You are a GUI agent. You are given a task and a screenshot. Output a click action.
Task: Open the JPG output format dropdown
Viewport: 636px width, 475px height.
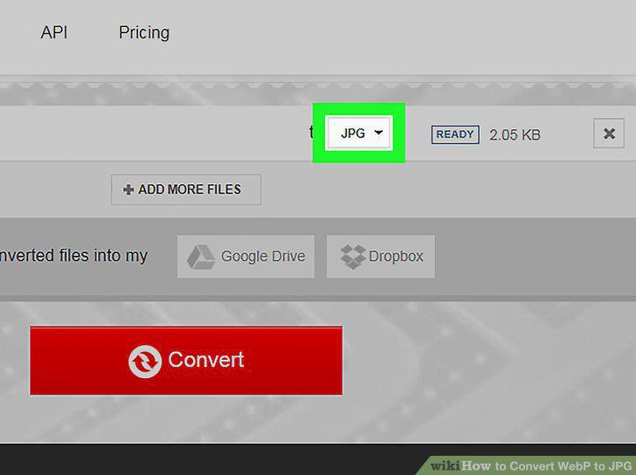[359, 133]
